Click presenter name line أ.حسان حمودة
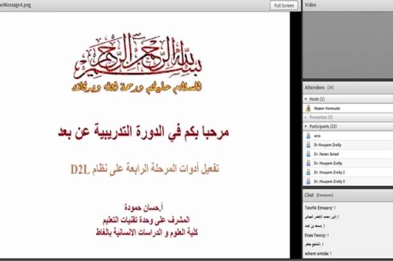This screenshot has height=261, width=393. (x=144, y=207)
